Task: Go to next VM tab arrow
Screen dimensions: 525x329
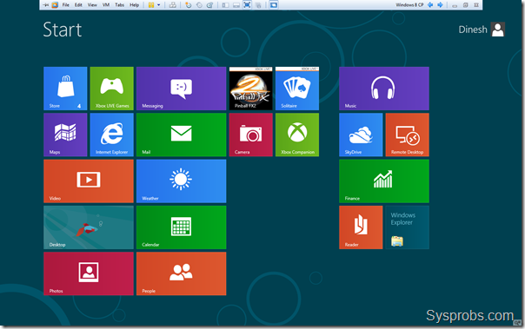Action: [x=440, y=4]
